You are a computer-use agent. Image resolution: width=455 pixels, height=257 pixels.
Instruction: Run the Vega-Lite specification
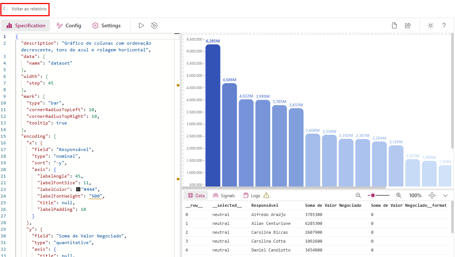click(x=142, y=25)
